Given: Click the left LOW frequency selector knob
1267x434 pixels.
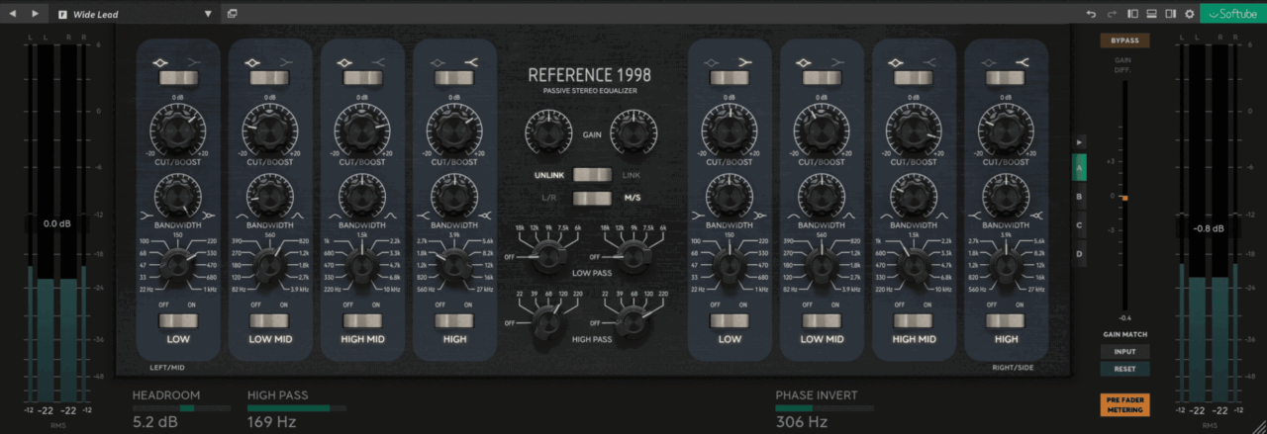Looking at the screenshot, I should coord(178,265).
